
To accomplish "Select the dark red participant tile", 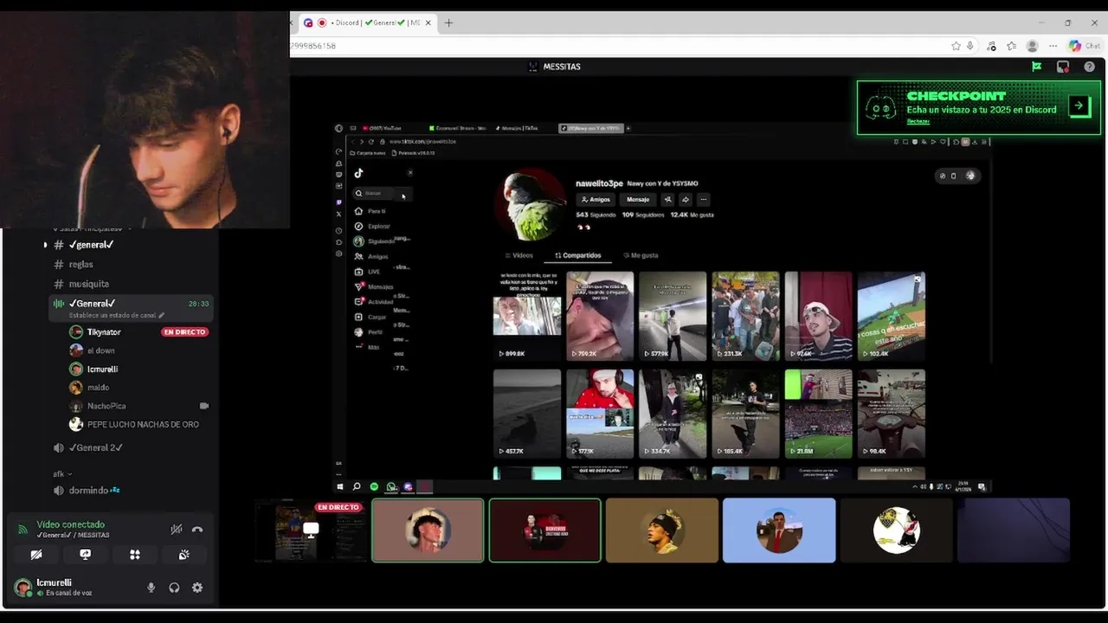I will (x=544, y=530).
